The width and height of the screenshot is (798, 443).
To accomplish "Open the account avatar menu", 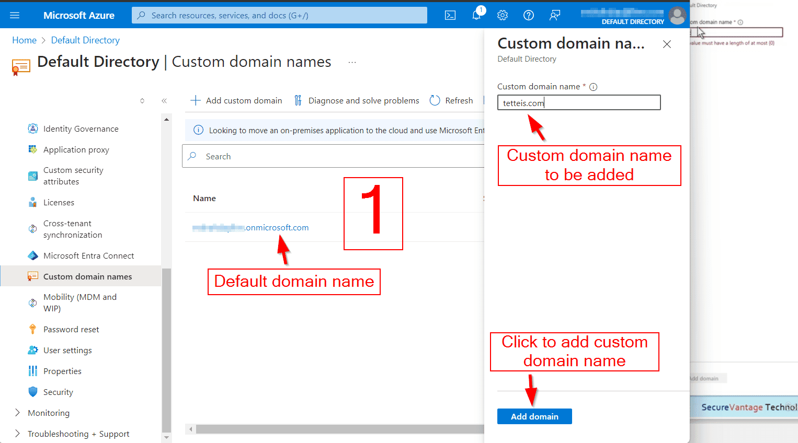I will click(x=677, y=15).
